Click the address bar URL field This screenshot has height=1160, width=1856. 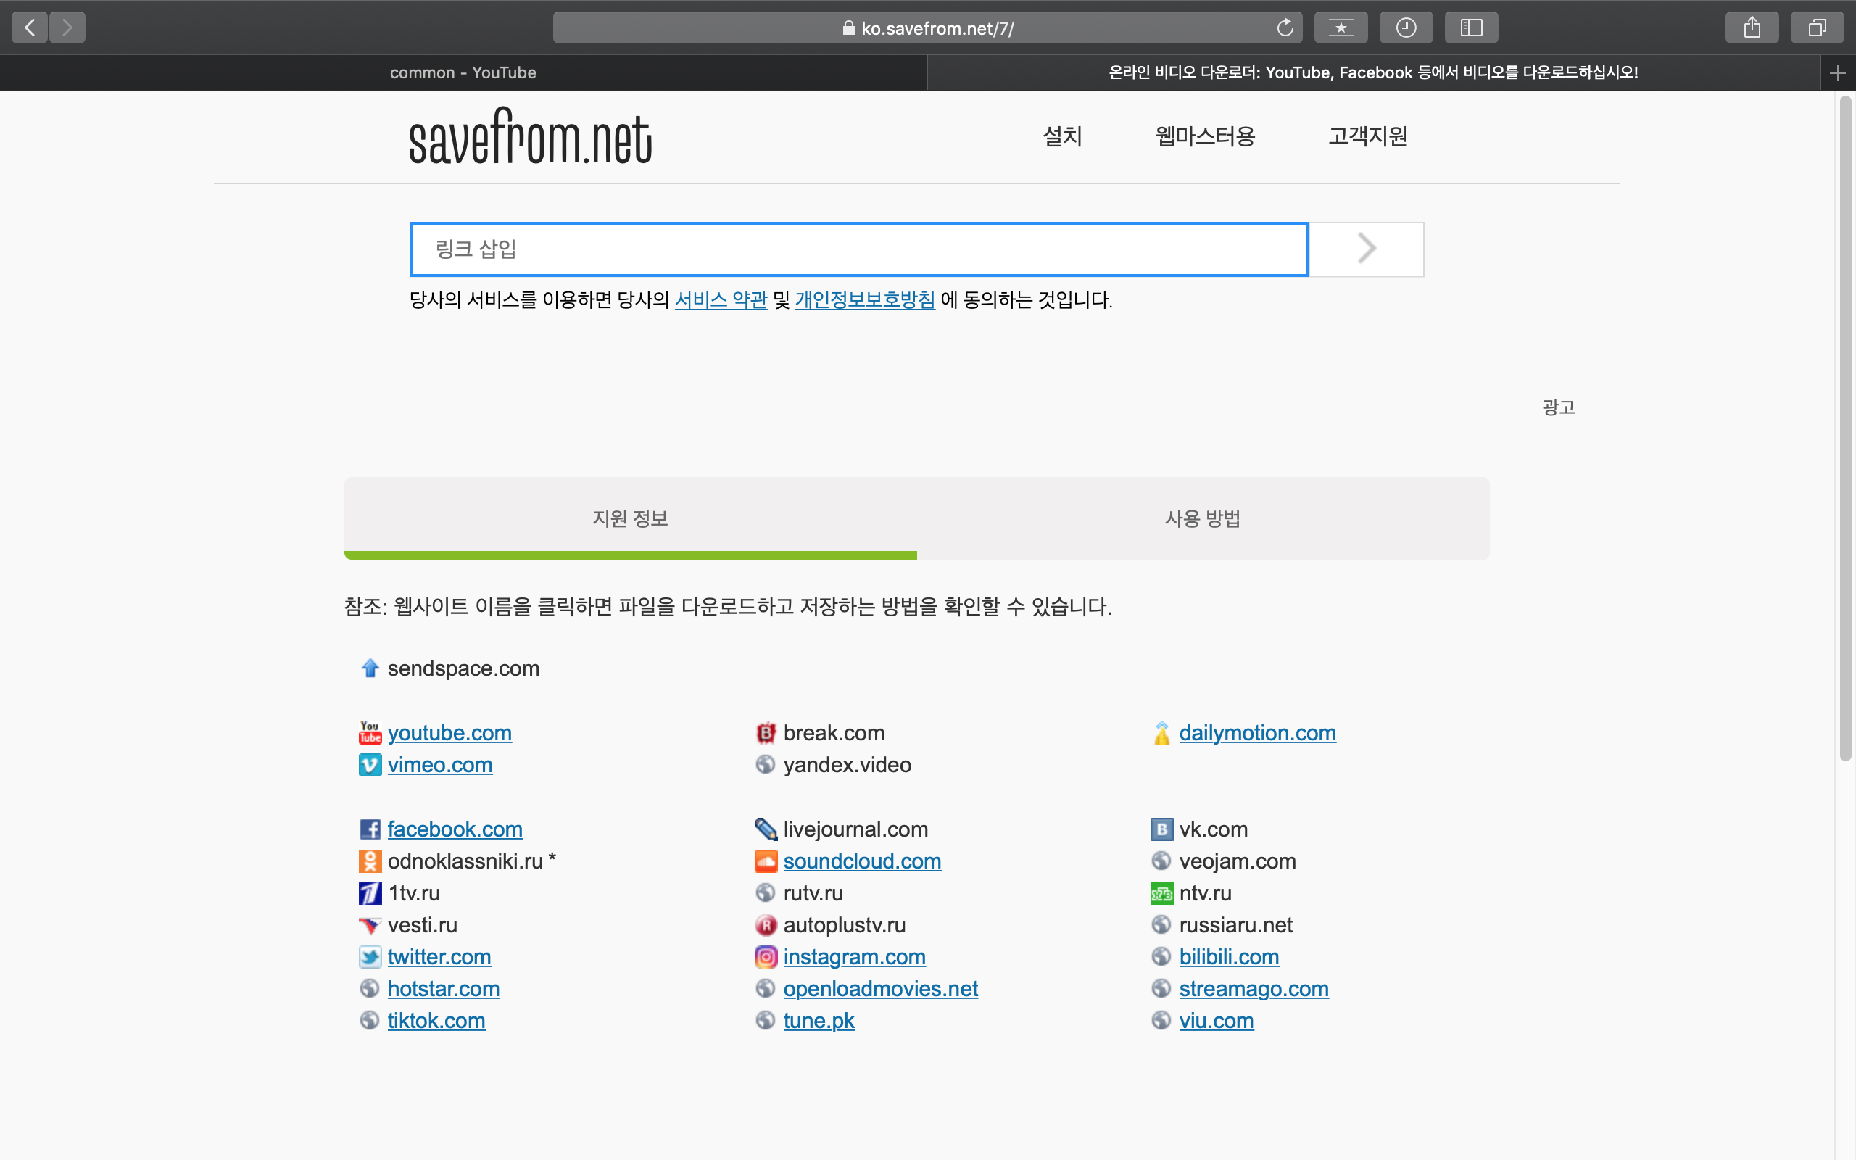(x=927, y=28)
